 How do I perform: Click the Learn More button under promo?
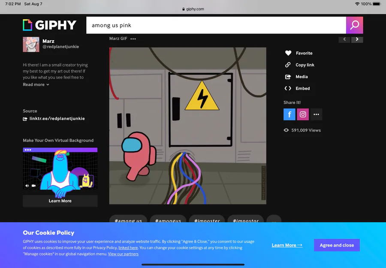60,201
